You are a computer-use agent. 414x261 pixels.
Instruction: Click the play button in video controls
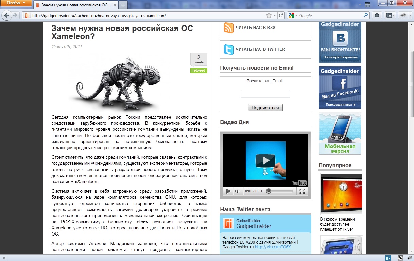228,191
